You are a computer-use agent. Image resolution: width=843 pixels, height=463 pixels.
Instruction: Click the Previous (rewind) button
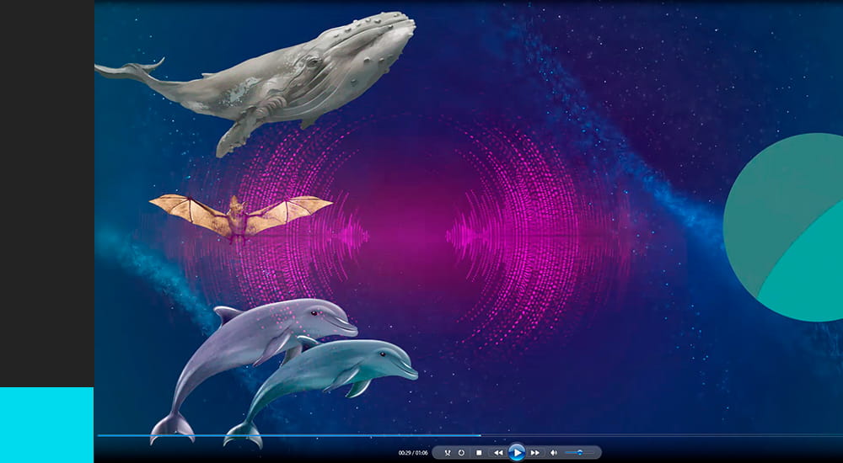(498, 453)
